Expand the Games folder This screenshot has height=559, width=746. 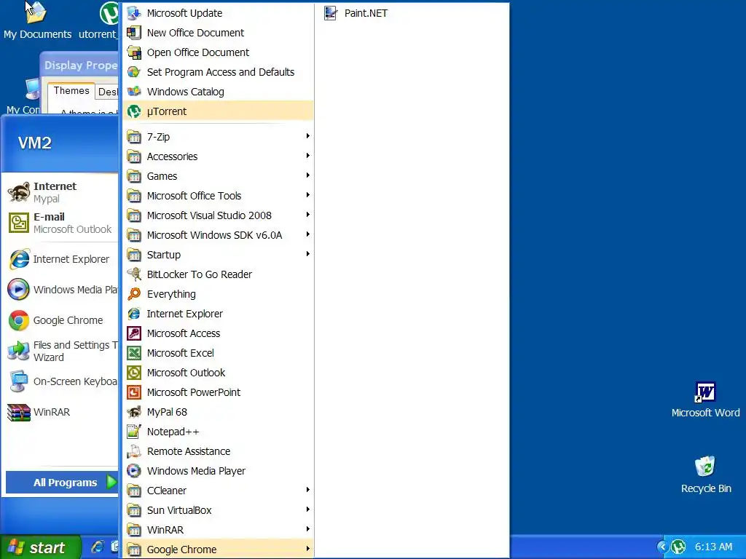click(218, 176)
